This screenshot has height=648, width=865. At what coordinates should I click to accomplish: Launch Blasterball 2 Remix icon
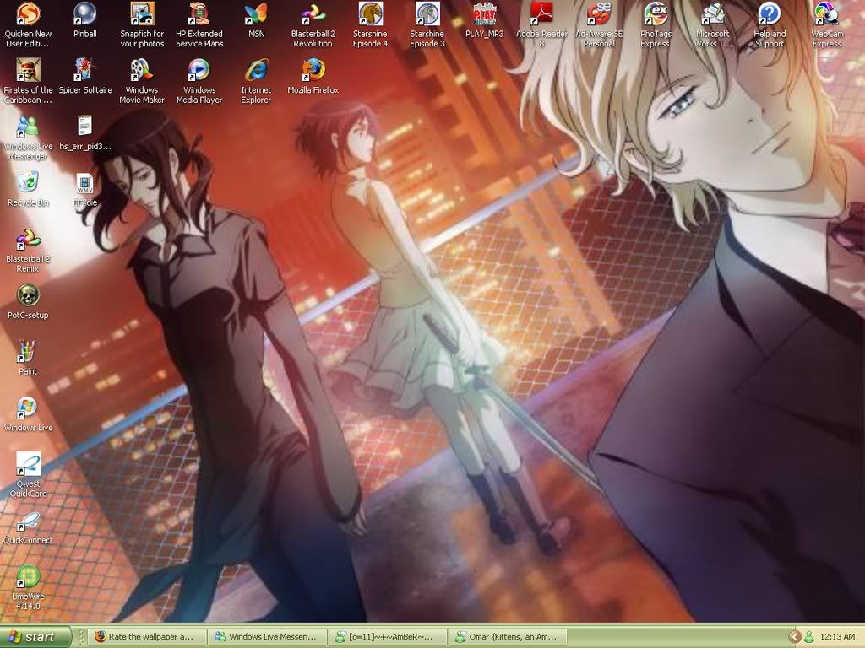pos(28,251)
